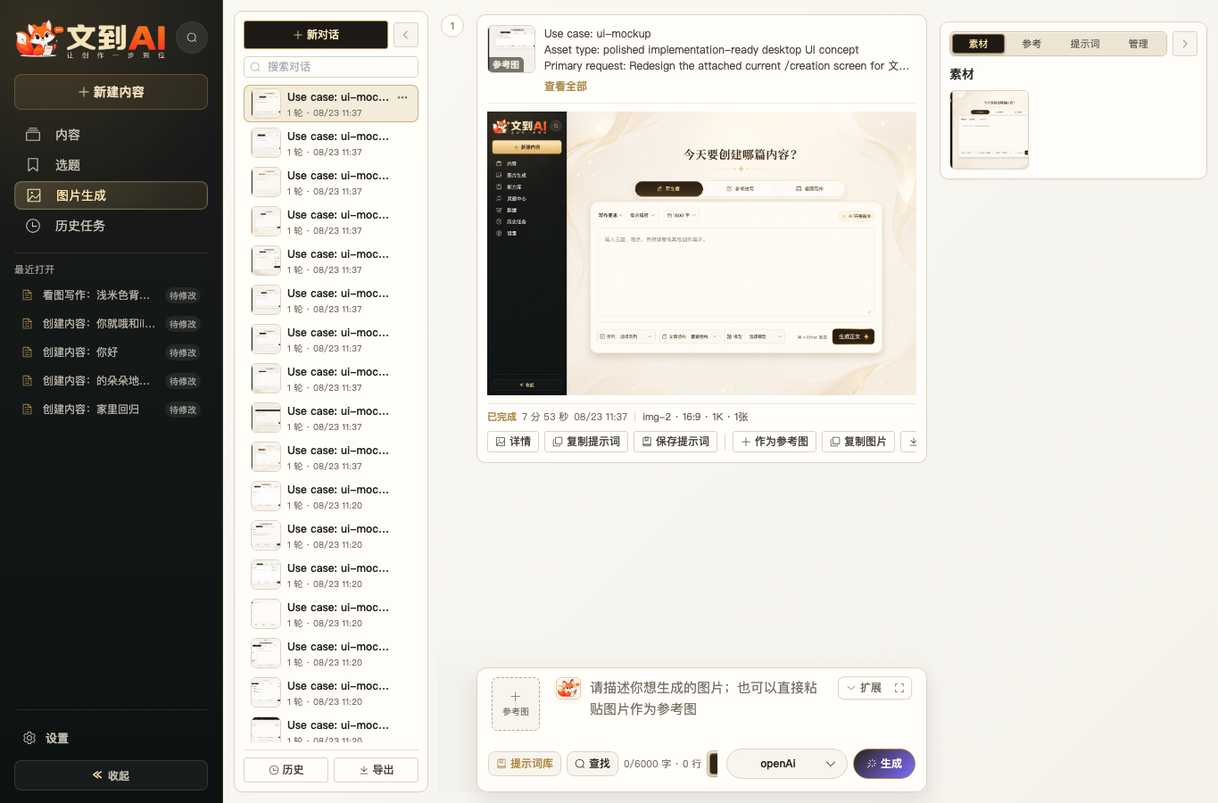Click the 已完成 status label
This screenshot has width=1218, height=803.
coord(501,417)
